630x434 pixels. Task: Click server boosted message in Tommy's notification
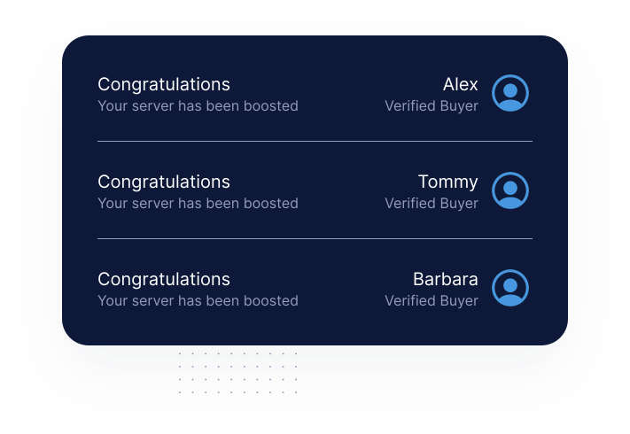[x=198, y=204]
